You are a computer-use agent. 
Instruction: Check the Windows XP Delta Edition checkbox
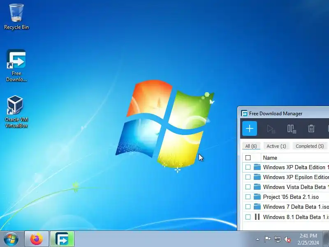click(x=248, y=167)
